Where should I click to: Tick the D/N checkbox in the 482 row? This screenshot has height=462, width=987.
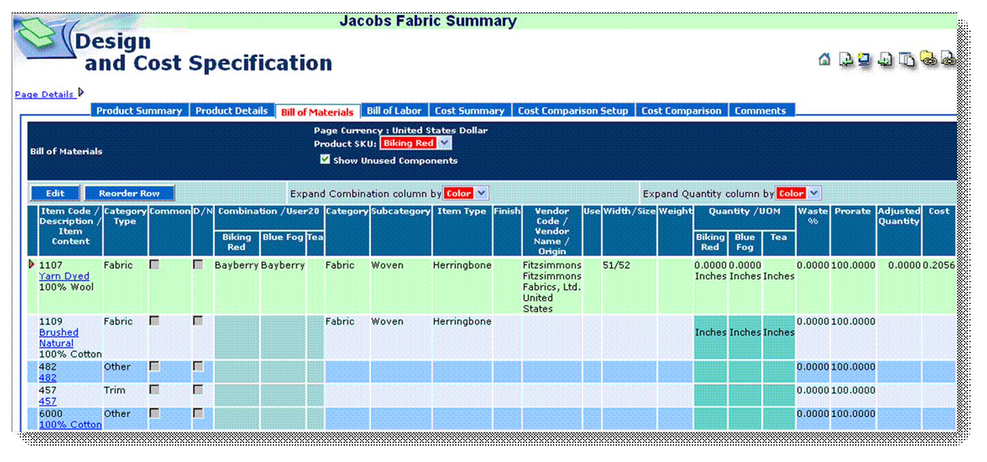tap(198, 367)
